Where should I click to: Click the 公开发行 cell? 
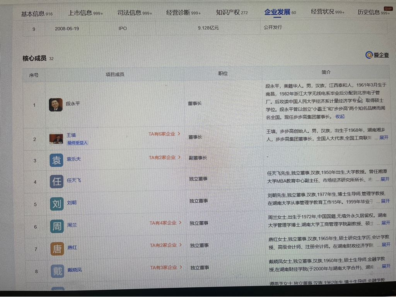273,27
